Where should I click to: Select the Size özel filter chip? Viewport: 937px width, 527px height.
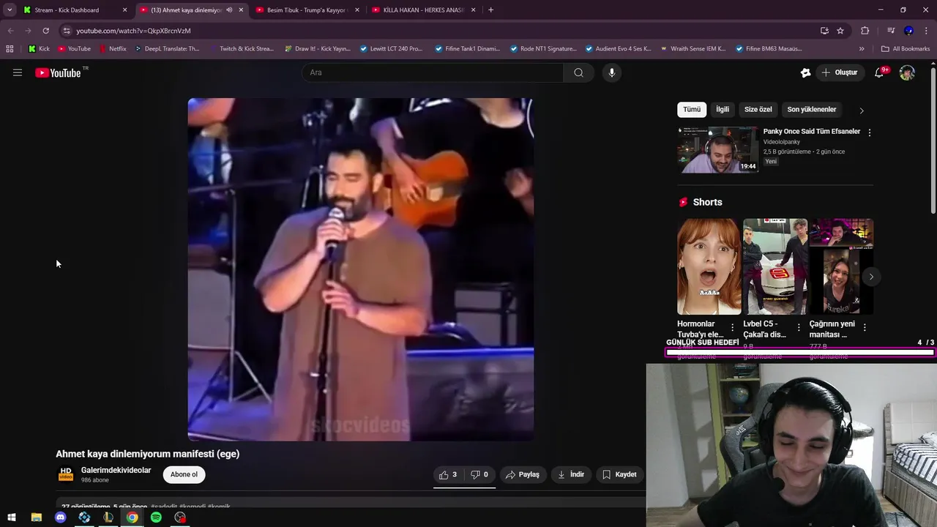pyautogui.click(x=758, y=110)
